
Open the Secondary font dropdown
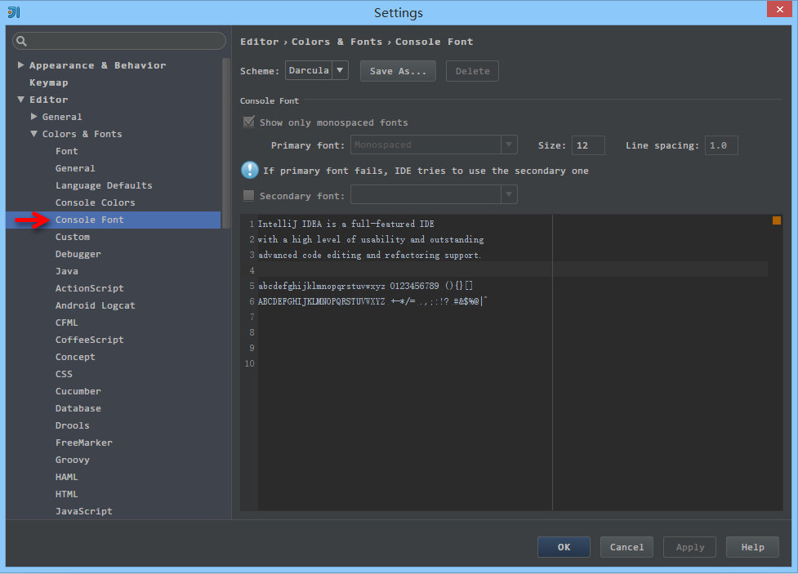[x=507, y=194]
